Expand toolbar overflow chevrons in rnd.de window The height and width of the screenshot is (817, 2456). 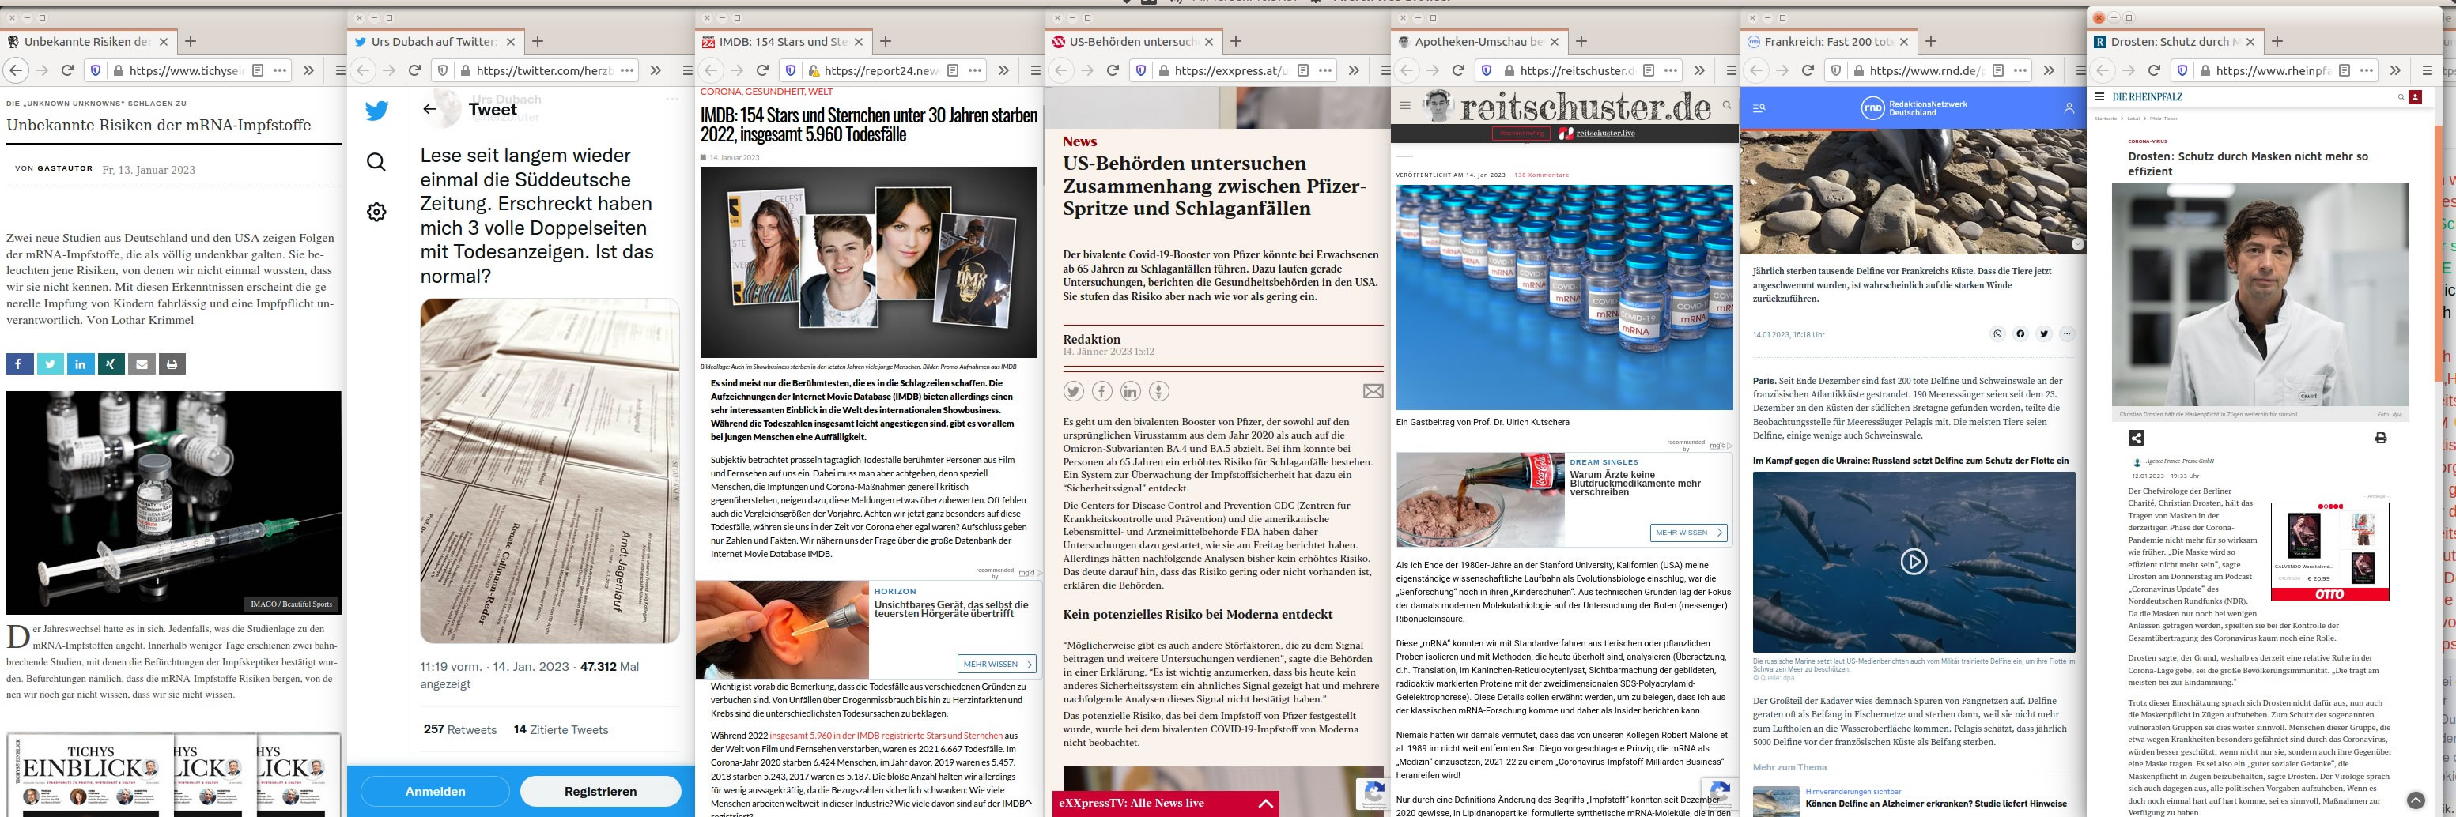point(2049,70)
